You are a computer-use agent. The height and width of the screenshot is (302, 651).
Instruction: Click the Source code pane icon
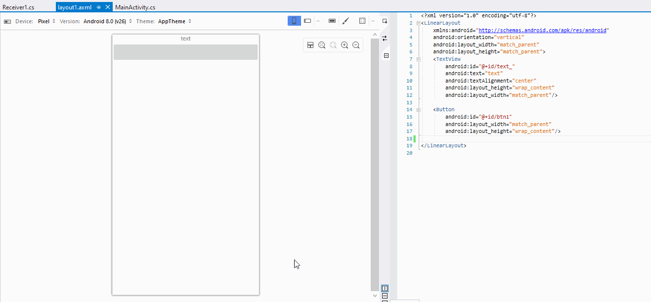(x=386, y=55)
